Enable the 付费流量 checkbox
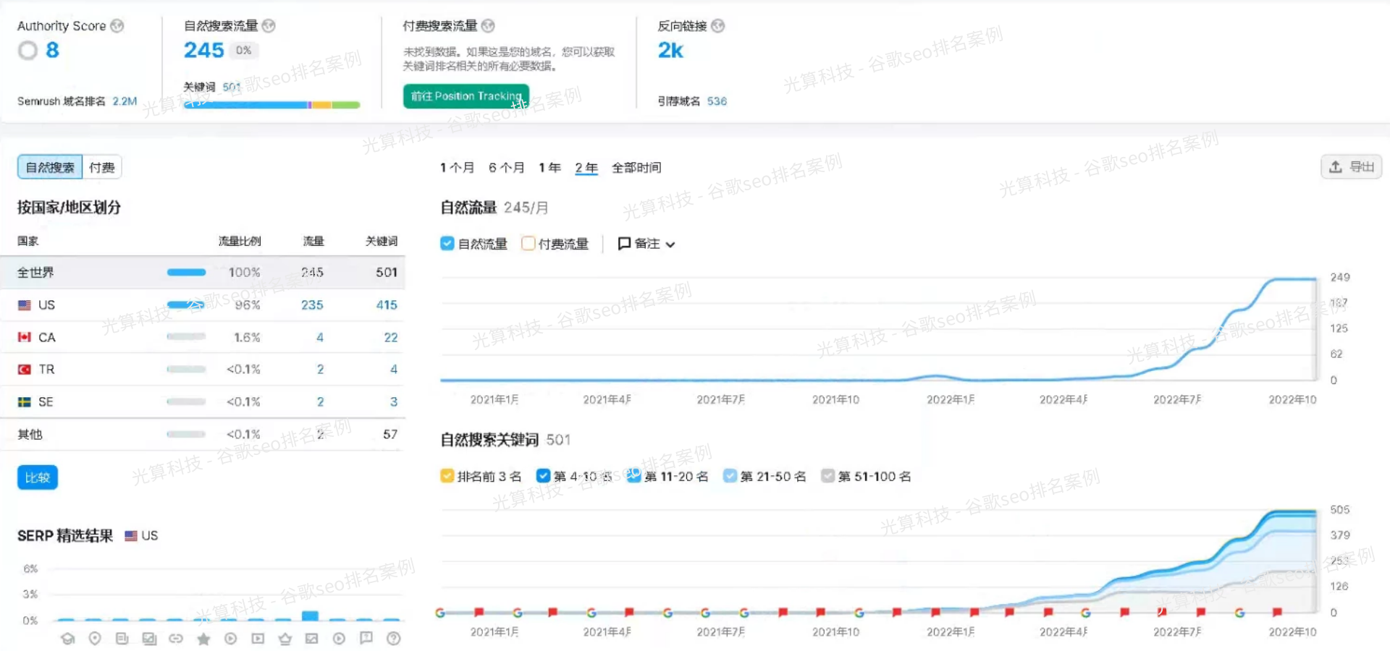 tap(528, 244)
